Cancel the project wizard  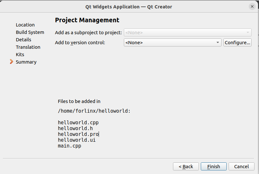coord(241,167)
